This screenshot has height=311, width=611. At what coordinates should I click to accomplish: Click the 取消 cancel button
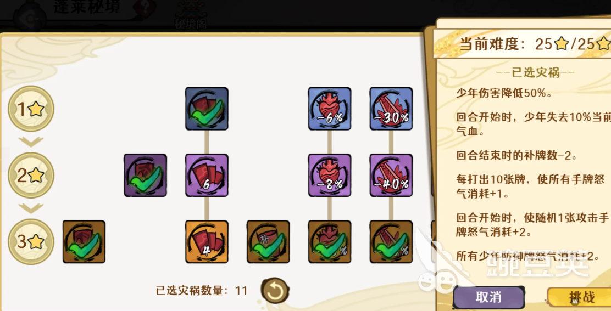(488, 297)
